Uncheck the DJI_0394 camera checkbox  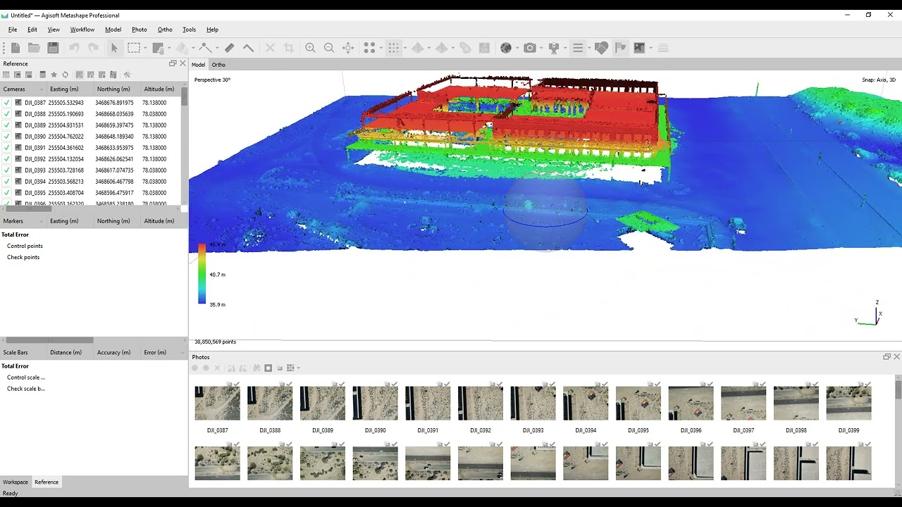6,182
